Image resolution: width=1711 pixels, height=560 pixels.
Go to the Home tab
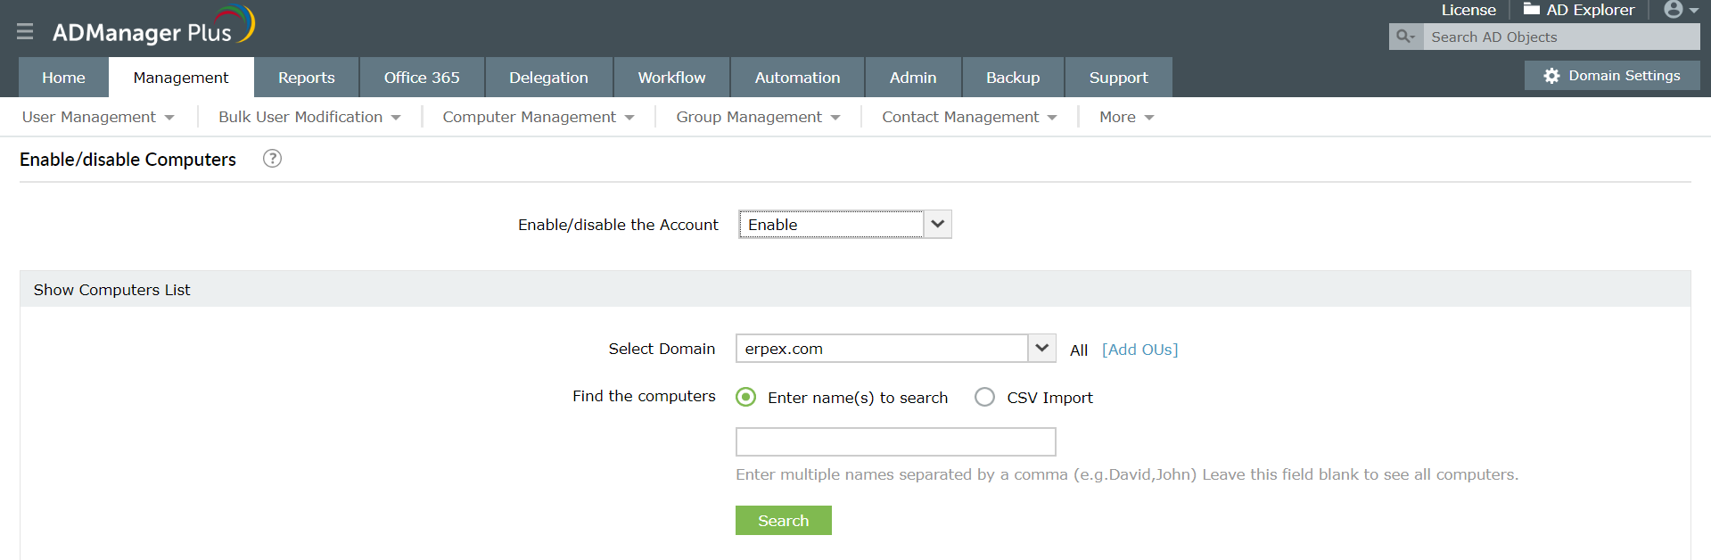(63, 78)
